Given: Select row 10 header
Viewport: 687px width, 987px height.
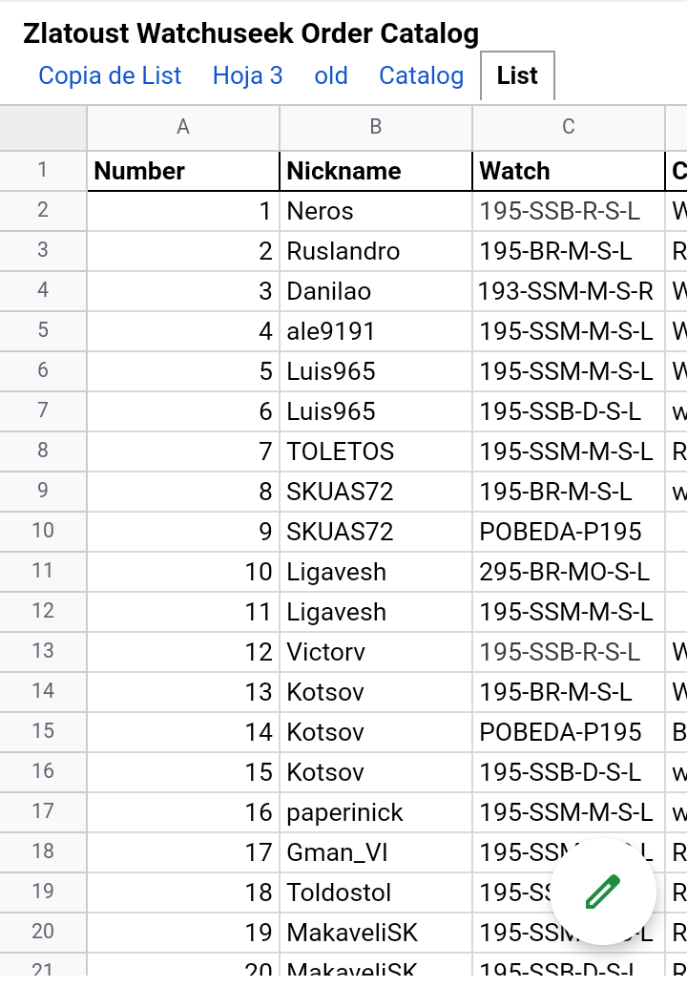Looking at the screenshot, I should [43, 531].
